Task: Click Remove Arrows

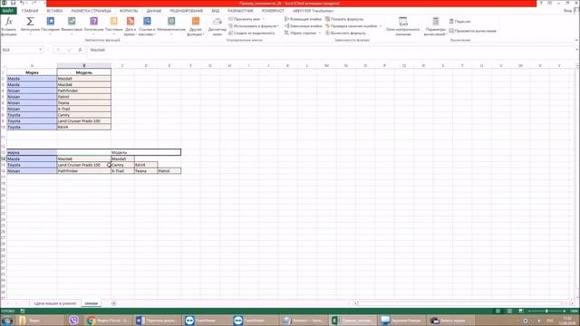Action: click(300, 33)
